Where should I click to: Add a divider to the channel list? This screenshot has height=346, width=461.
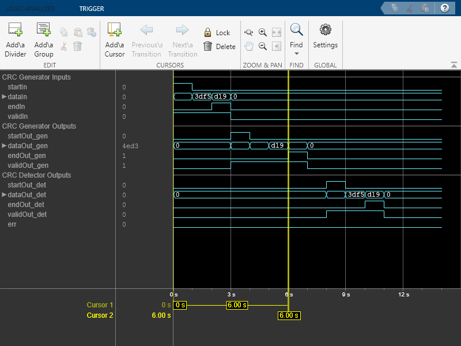(15, 39)
